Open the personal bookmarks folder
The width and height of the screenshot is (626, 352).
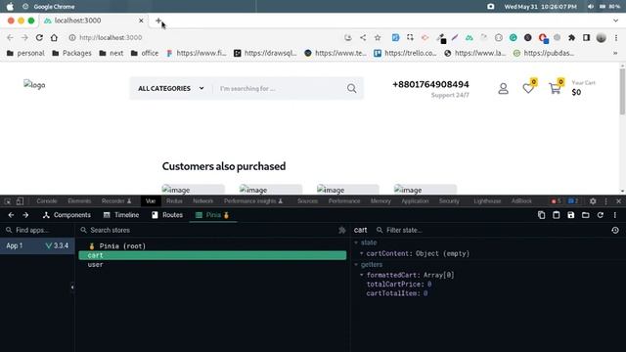(25, 53)
